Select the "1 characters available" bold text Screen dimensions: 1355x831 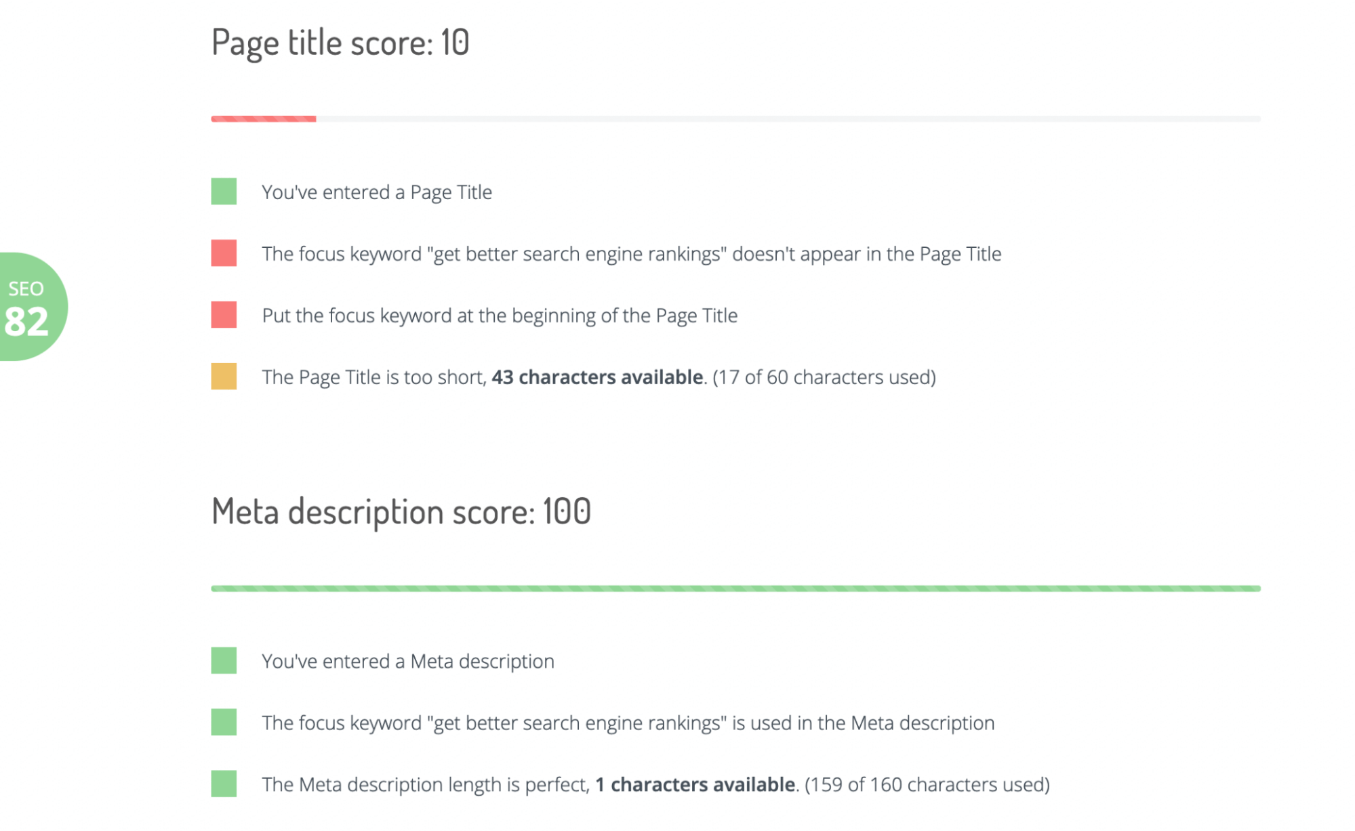pyautogui.click(x=695, y=785)
